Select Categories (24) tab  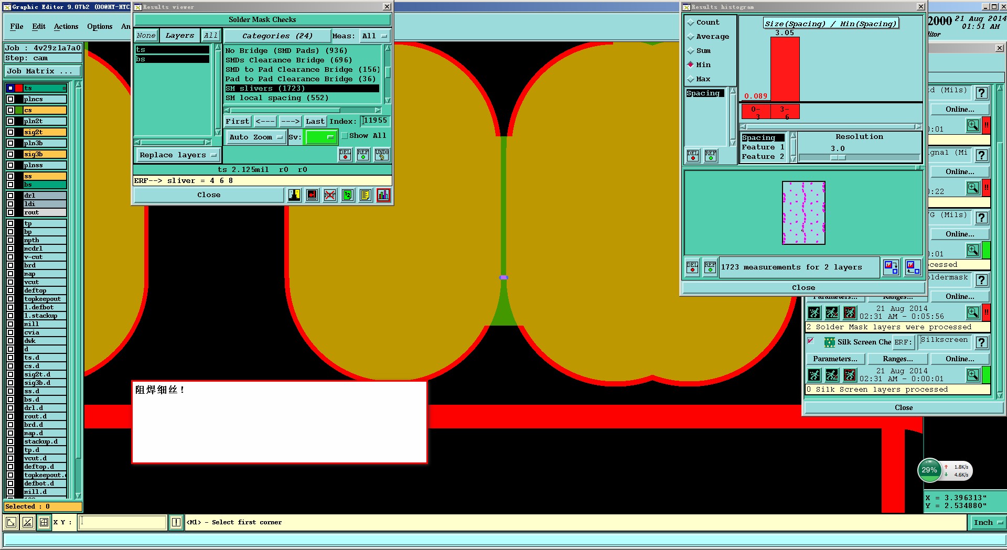[277, 36]
